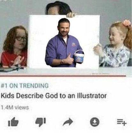This screenshot has width=132, height=133.
Task: Click the tablet on the table
Action: pyautogui.click(x=10, y=69)
